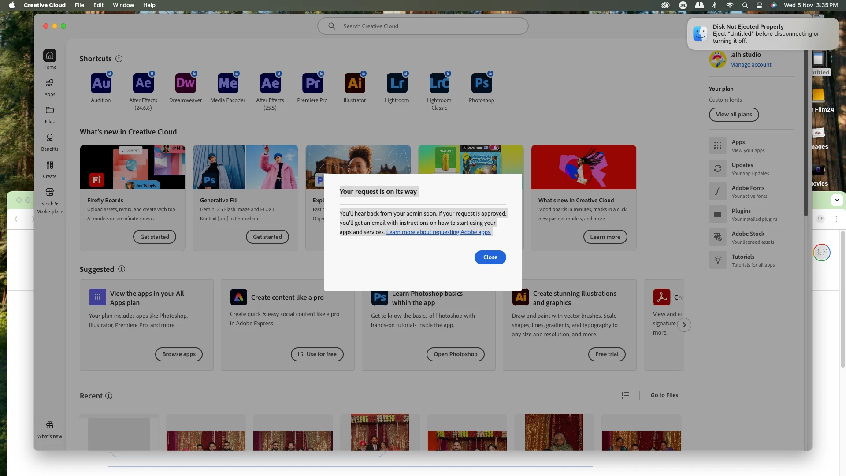Screen dimensions: 846x476
Task: Open Illustrator from Shortcuts
Action: pyautogui.click(x=355, y=83)
